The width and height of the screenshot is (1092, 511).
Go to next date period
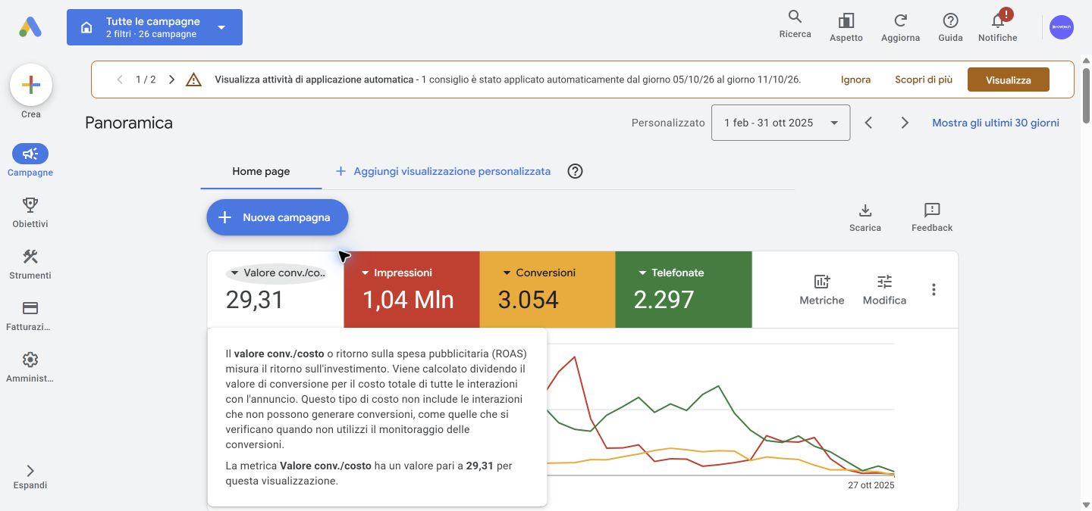905,123
